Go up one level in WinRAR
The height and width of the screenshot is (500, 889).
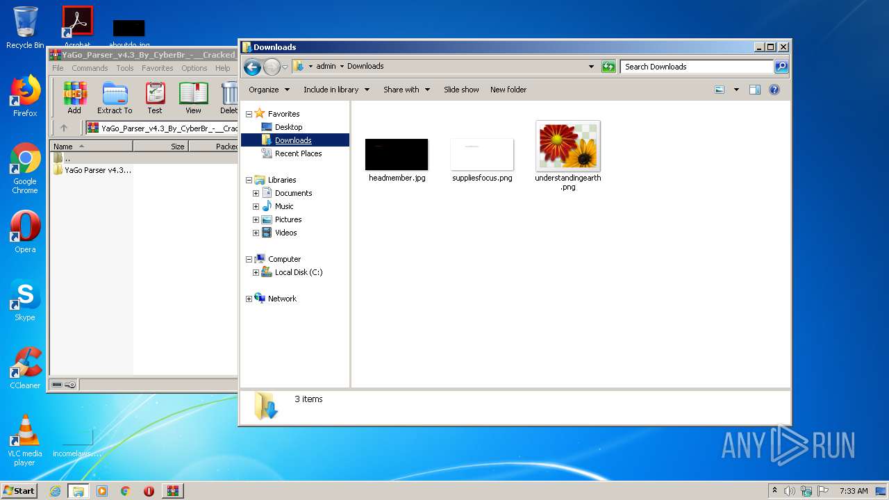coord(64,128)
